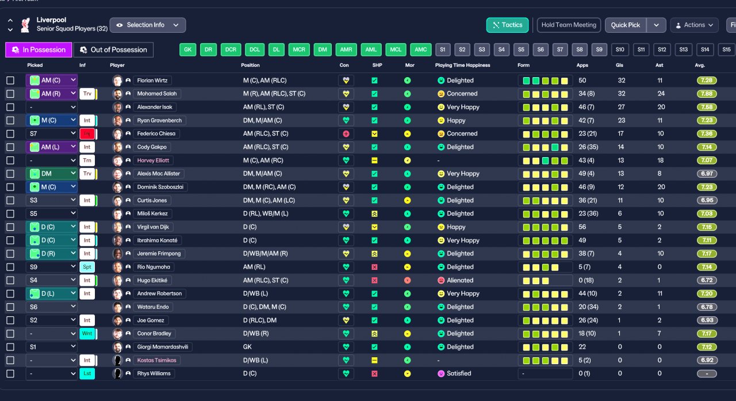736x401 pixels.
Task: Select the GK position filter
Action: (187, 49)
